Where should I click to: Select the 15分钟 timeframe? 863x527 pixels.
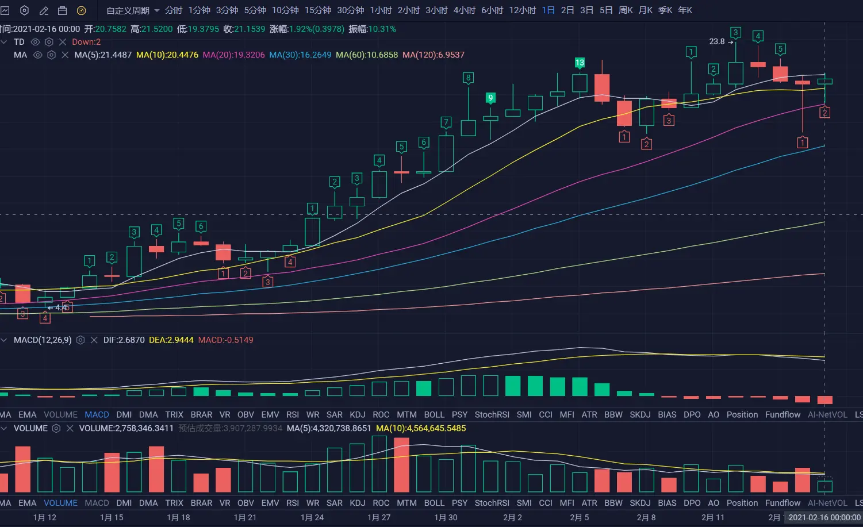pos(318,10)
